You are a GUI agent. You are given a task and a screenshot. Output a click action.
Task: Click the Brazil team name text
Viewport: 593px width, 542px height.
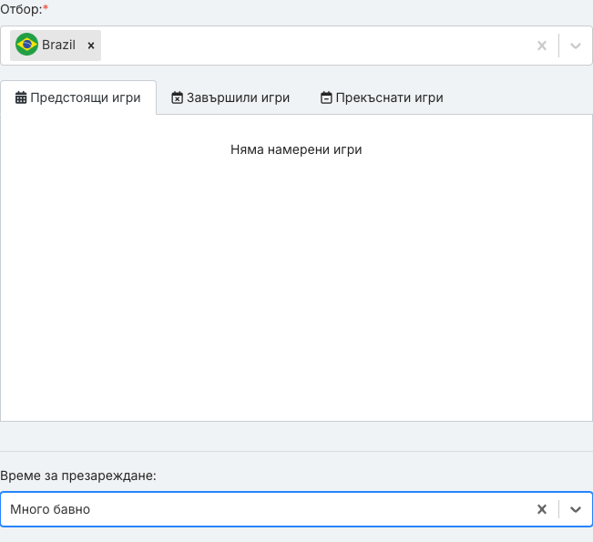point(58,45)
